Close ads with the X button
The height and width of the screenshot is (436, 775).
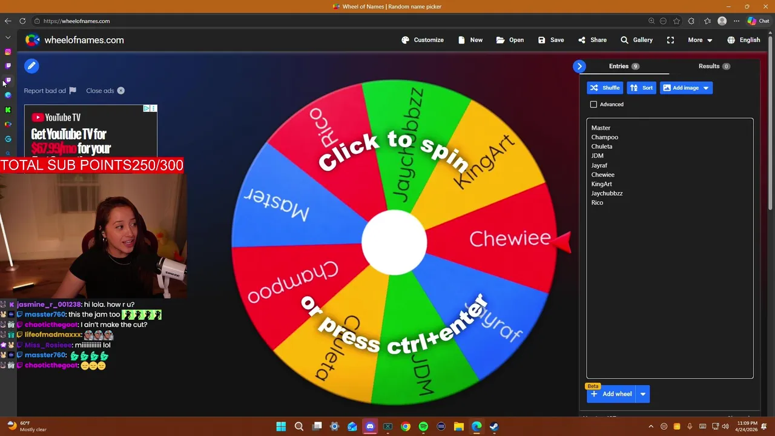tap(120, 91)
